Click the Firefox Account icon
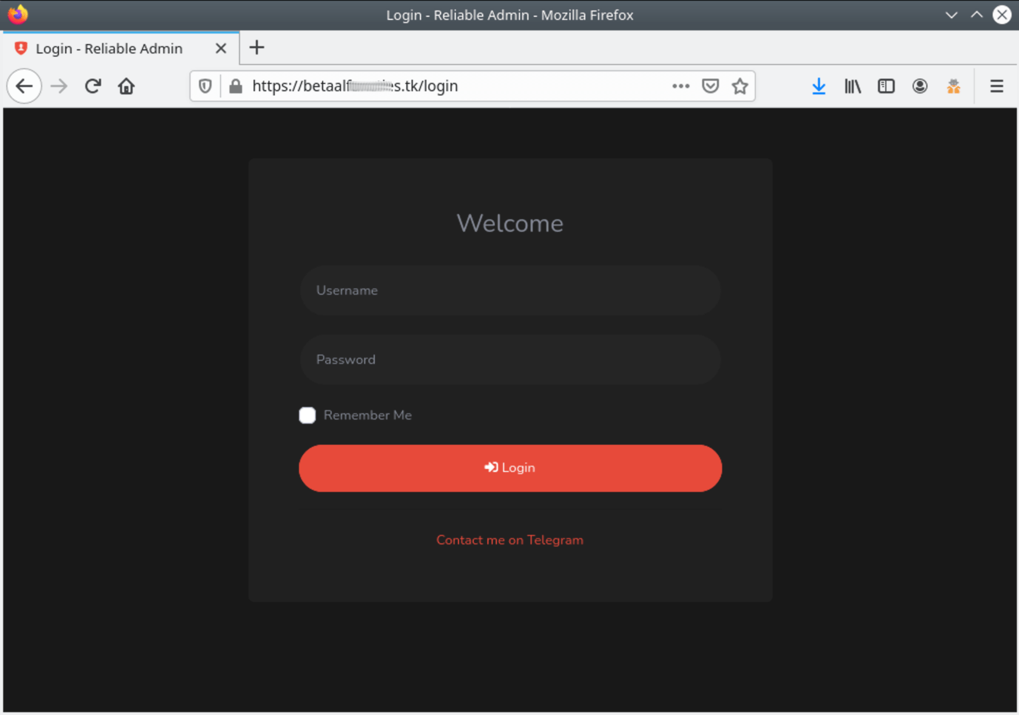The height and width of the screenshot is (715, 1019). pos(920,86)
